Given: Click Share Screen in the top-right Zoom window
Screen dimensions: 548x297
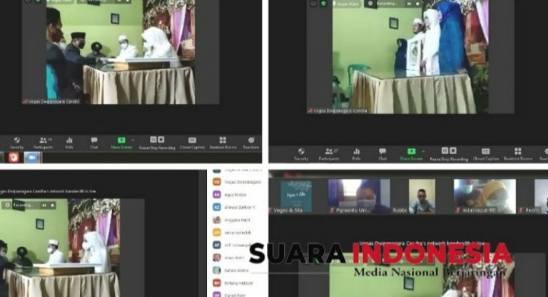Looking at the screenshot, I should 411,154.
